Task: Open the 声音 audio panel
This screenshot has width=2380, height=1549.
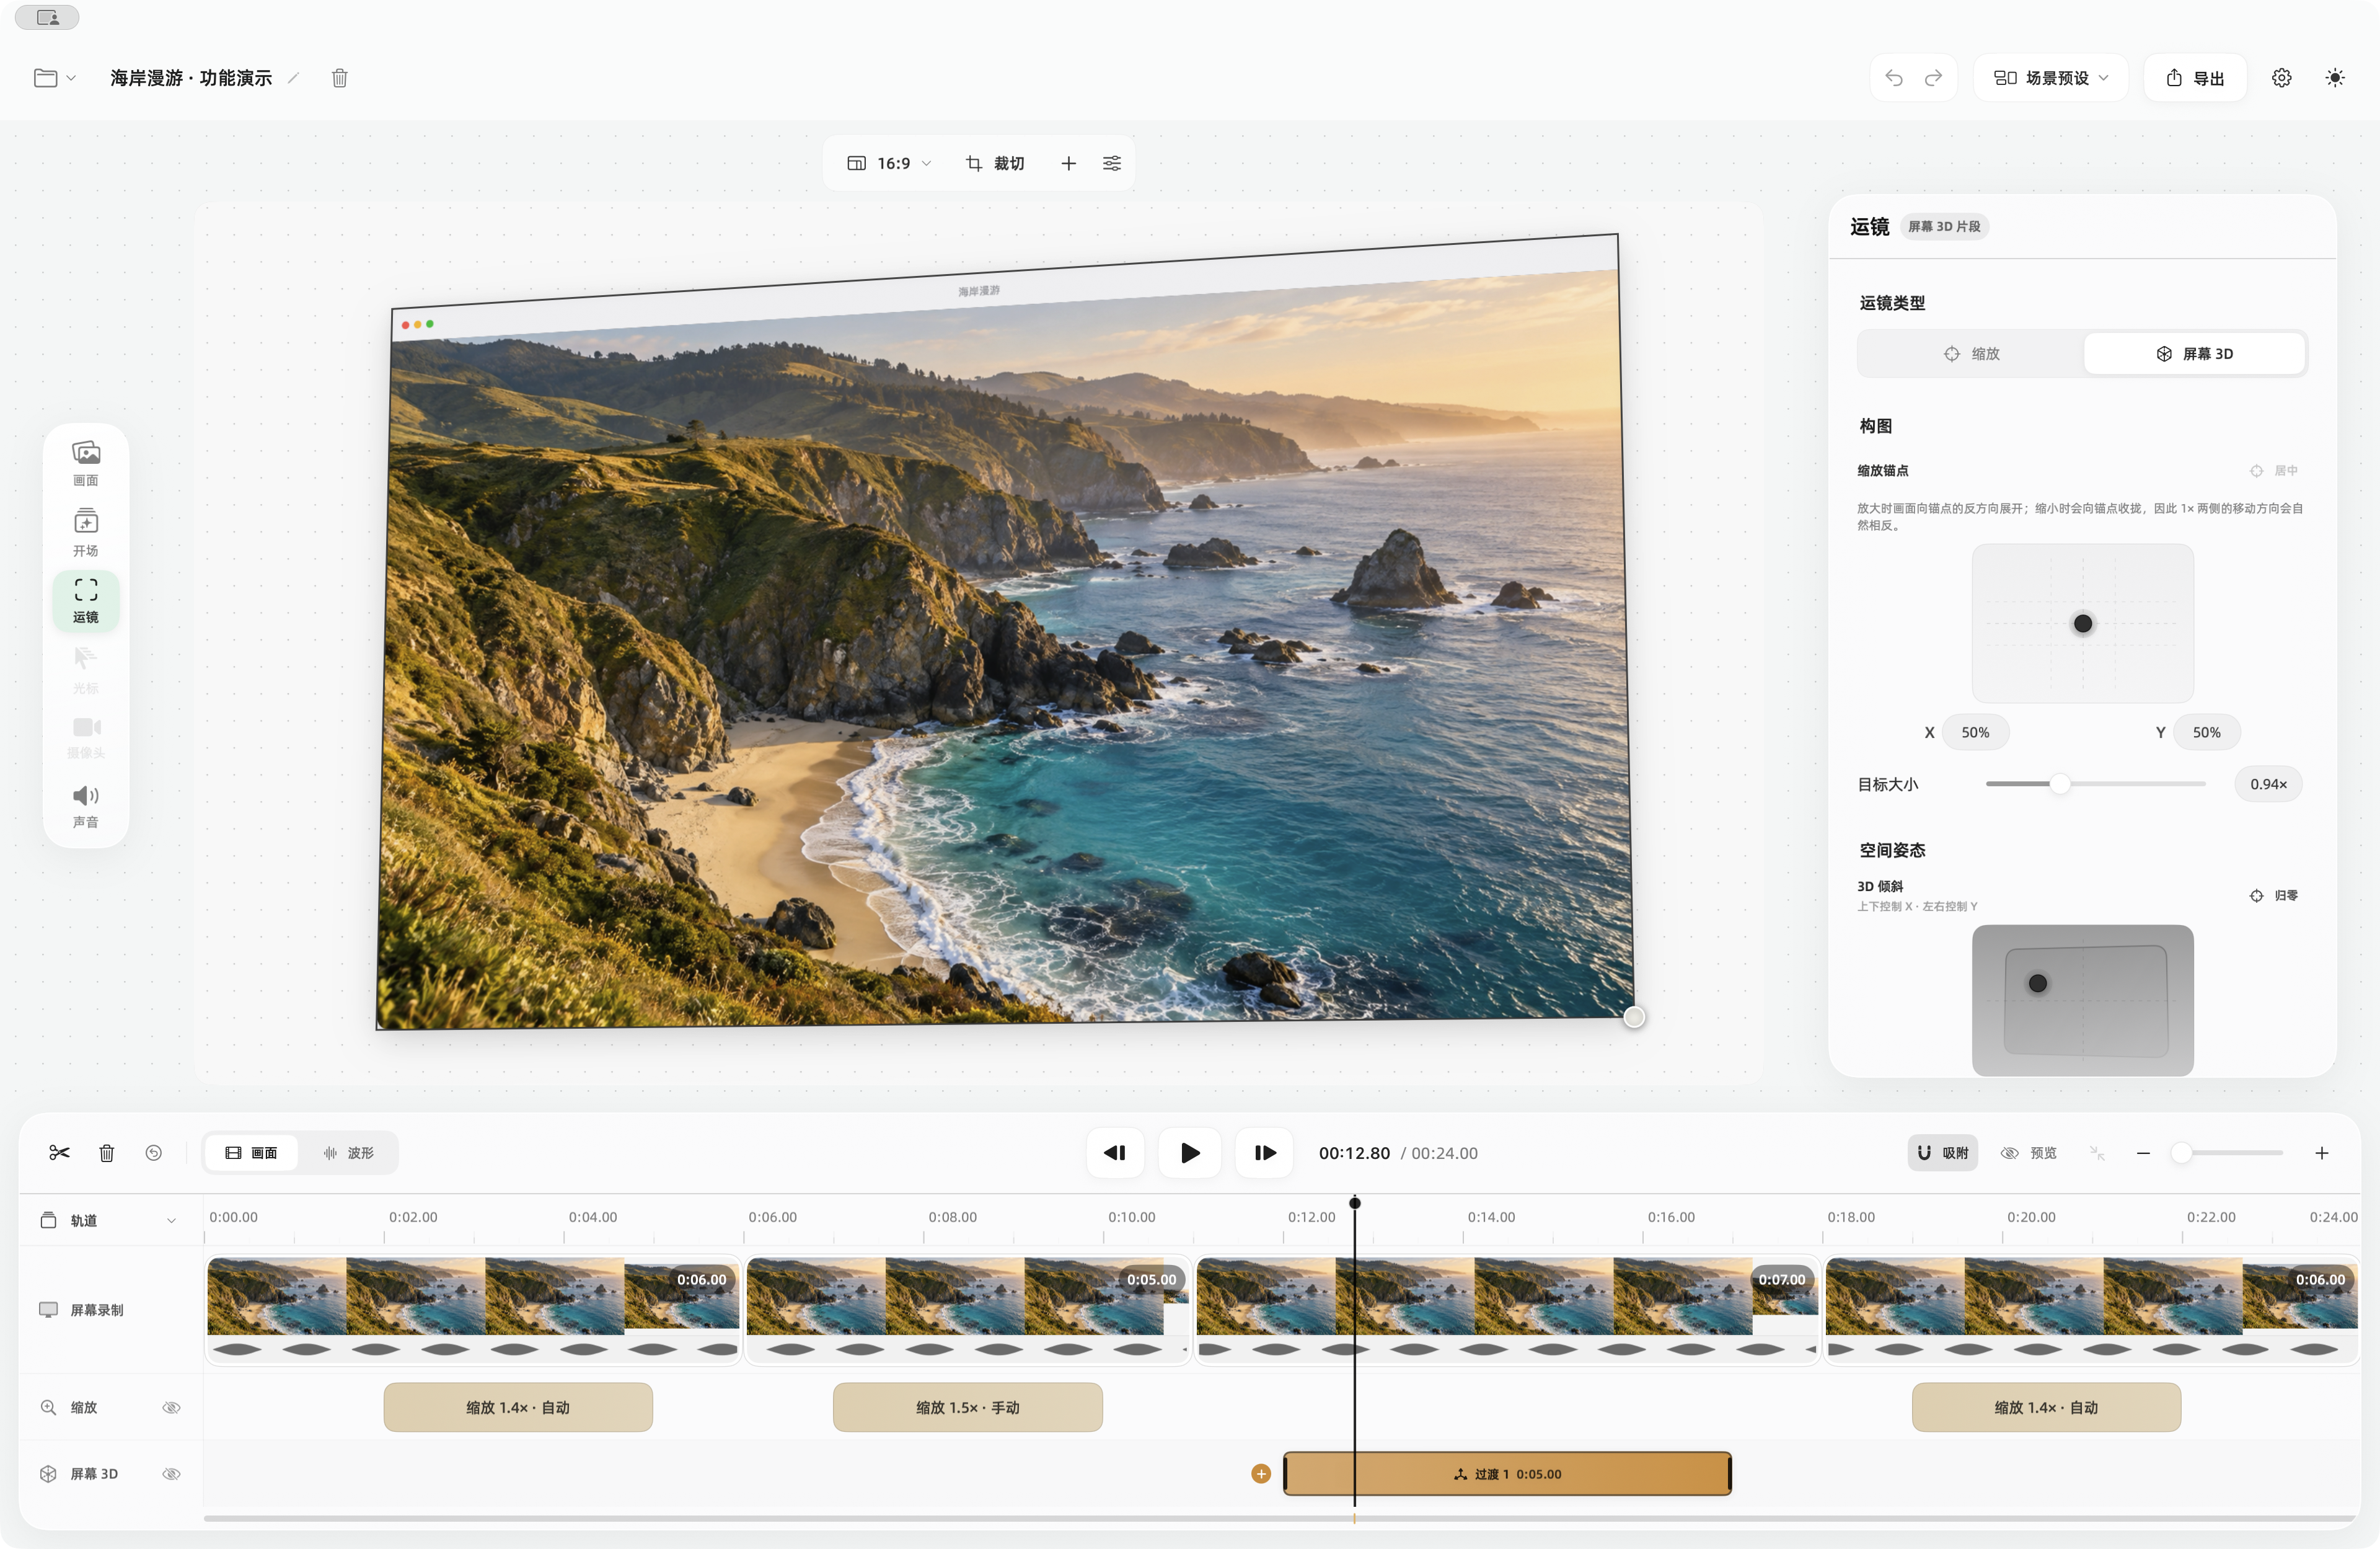Action: 86,806
